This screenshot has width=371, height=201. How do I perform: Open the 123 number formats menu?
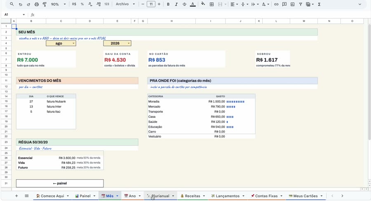pos(107,4)
